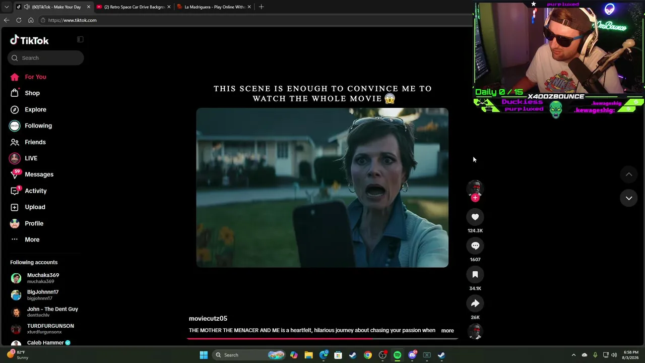Switch to Microsoft Edge on the taskbar

pos(324,355)
